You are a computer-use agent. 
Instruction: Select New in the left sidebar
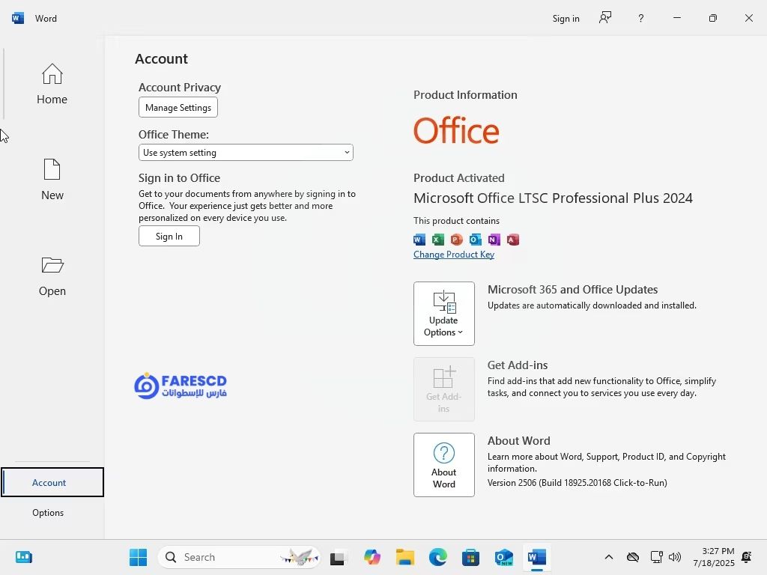(52, 180)
